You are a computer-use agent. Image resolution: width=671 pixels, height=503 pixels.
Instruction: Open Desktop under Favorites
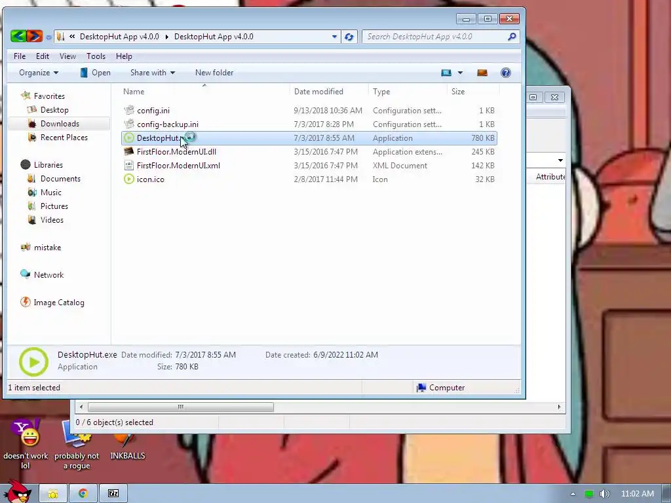tap(54, 110)
